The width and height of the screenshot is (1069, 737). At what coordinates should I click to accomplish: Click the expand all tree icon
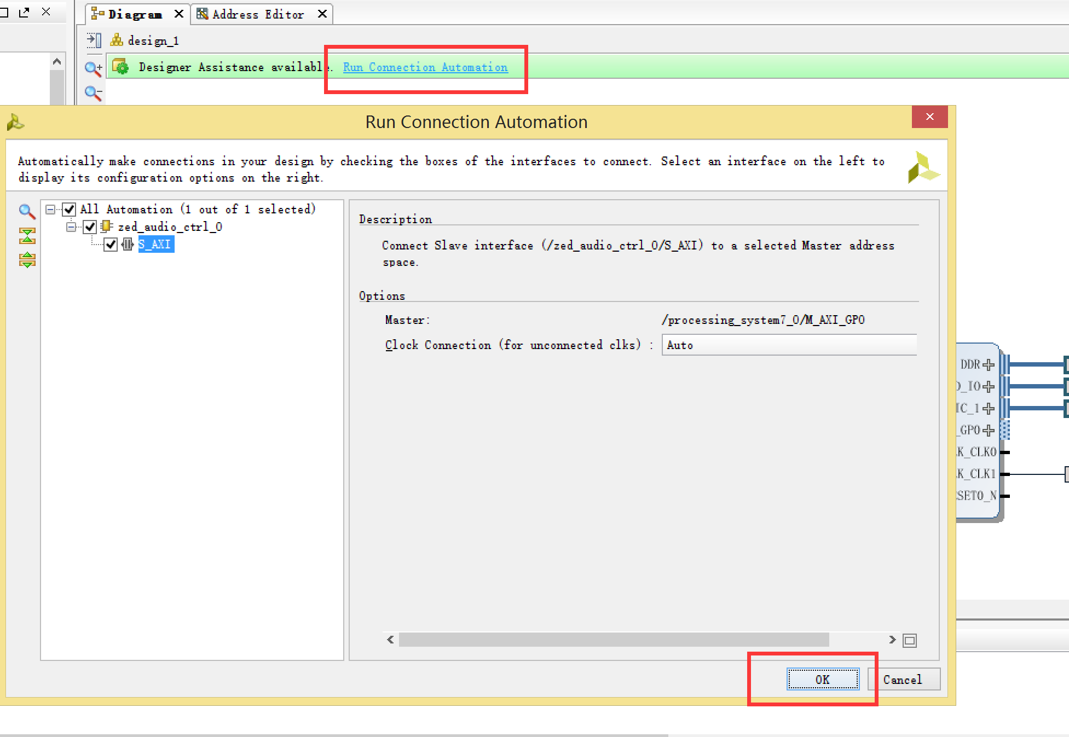(x=27, y=260)
